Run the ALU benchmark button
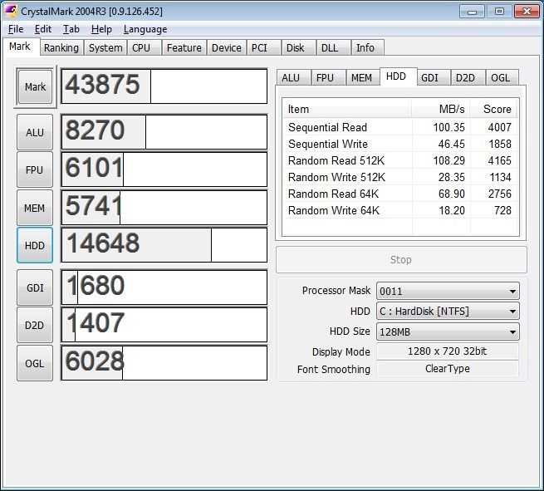The height and width of the screenshot is (491, 544). pos(35,133)
